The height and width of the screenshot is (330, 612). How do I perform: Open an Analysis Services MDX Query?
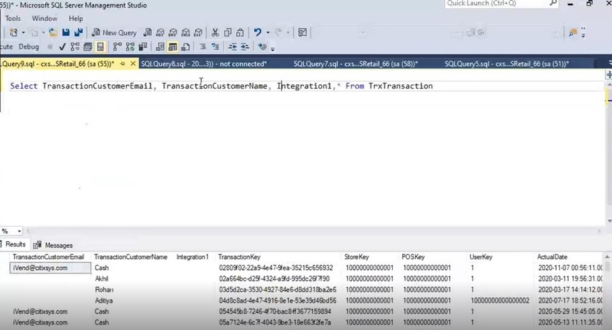pyautogui.click(x=160, y=33)
